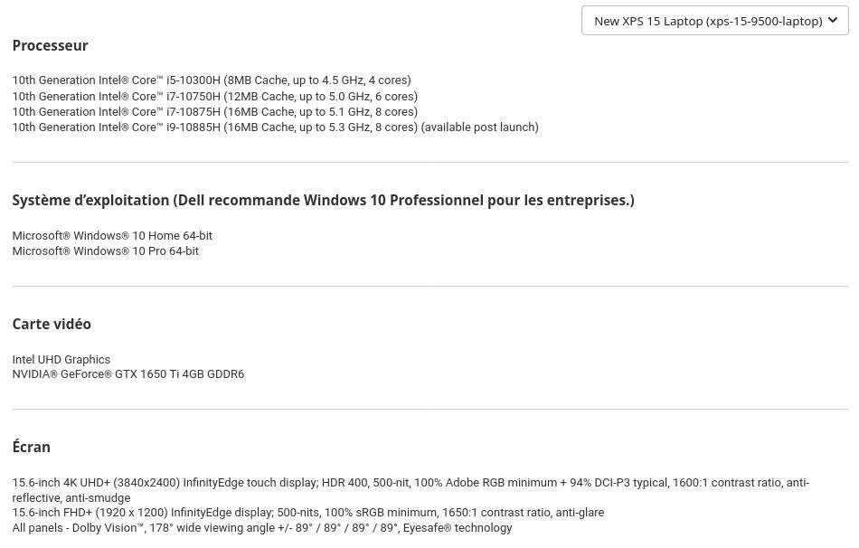
Task: Click the Écran section heading
Action: tap(31, 447)
